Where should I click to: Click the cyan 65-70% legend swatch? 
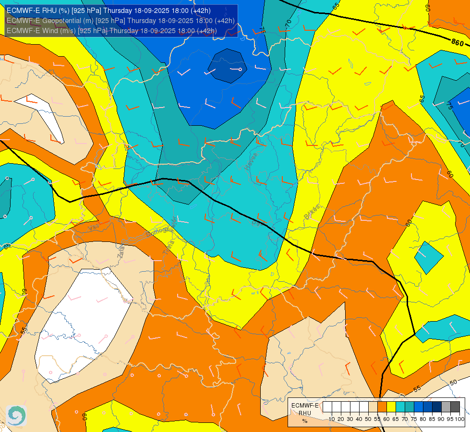point(400,407)
